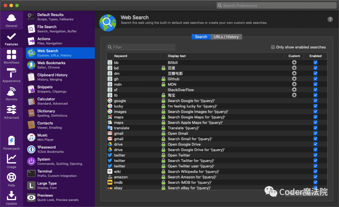Toggle enabled checkbox for Translate
This screenshot has height=207, width=339.
(315, 128)
